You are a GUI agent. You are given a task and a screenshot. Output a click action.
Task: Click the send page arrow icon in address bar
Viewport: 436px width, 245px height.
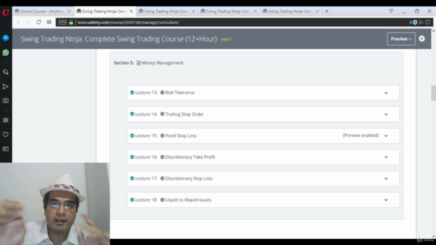point(421,22)
